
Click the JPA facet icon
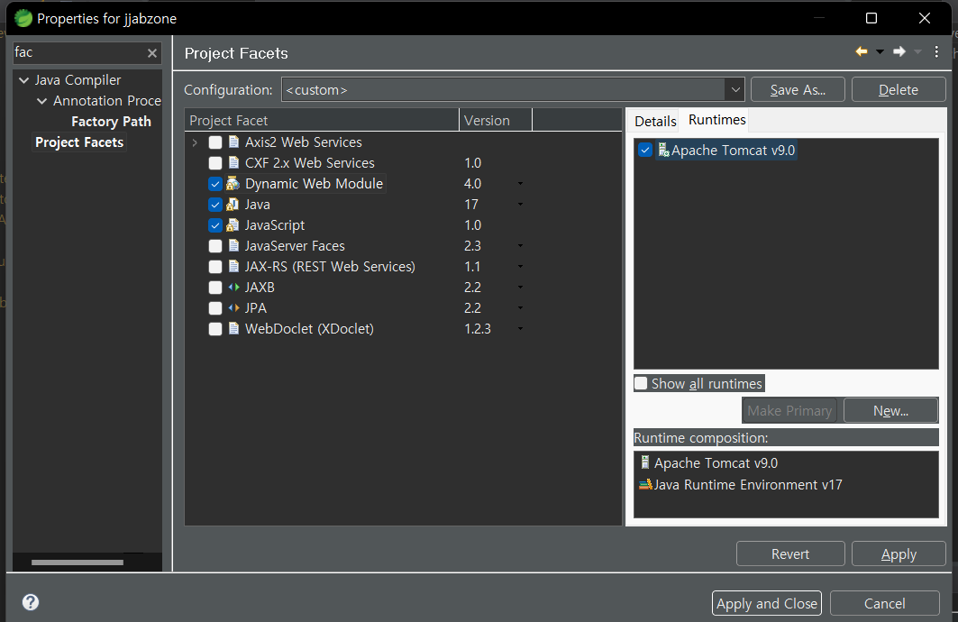point(233,308)
